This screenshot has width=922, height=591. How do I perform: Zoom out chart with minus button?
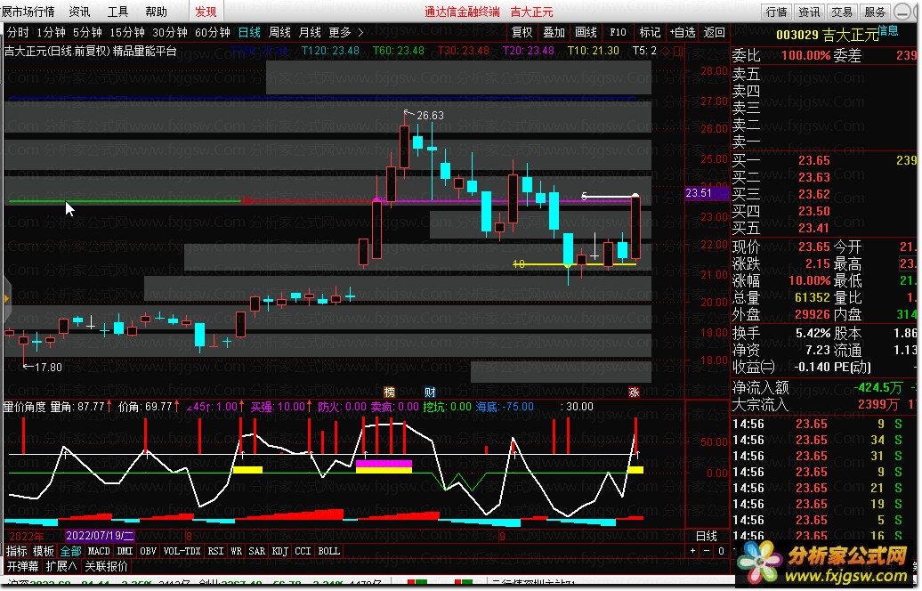pos(707,551)
